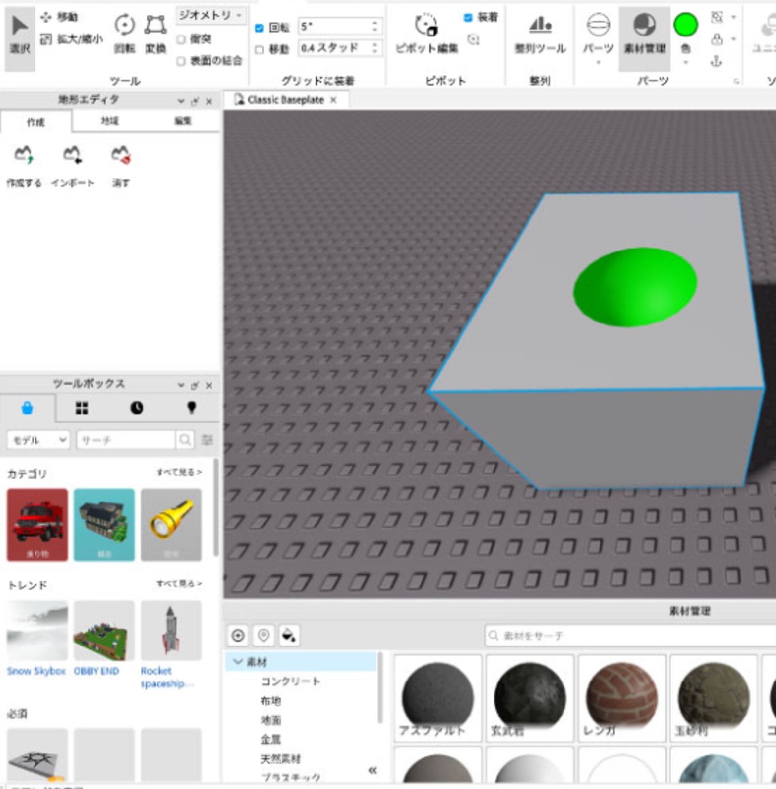Enable the 衝突 collisions checkbox
This screenshot has width=776, height=789.
pyautogui.click(x=181, y=39)
